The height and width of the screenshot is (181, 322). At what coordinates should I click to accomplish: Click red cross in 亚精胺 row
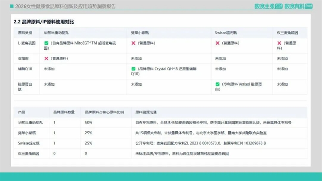pyautogui.click(x=46, y=58)
